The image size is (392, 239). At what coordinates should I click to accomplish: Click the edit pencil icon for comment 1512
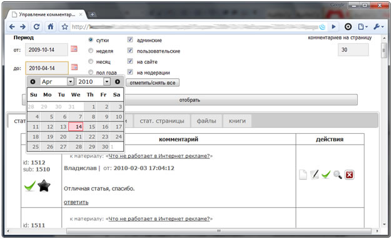coord(314,175)
